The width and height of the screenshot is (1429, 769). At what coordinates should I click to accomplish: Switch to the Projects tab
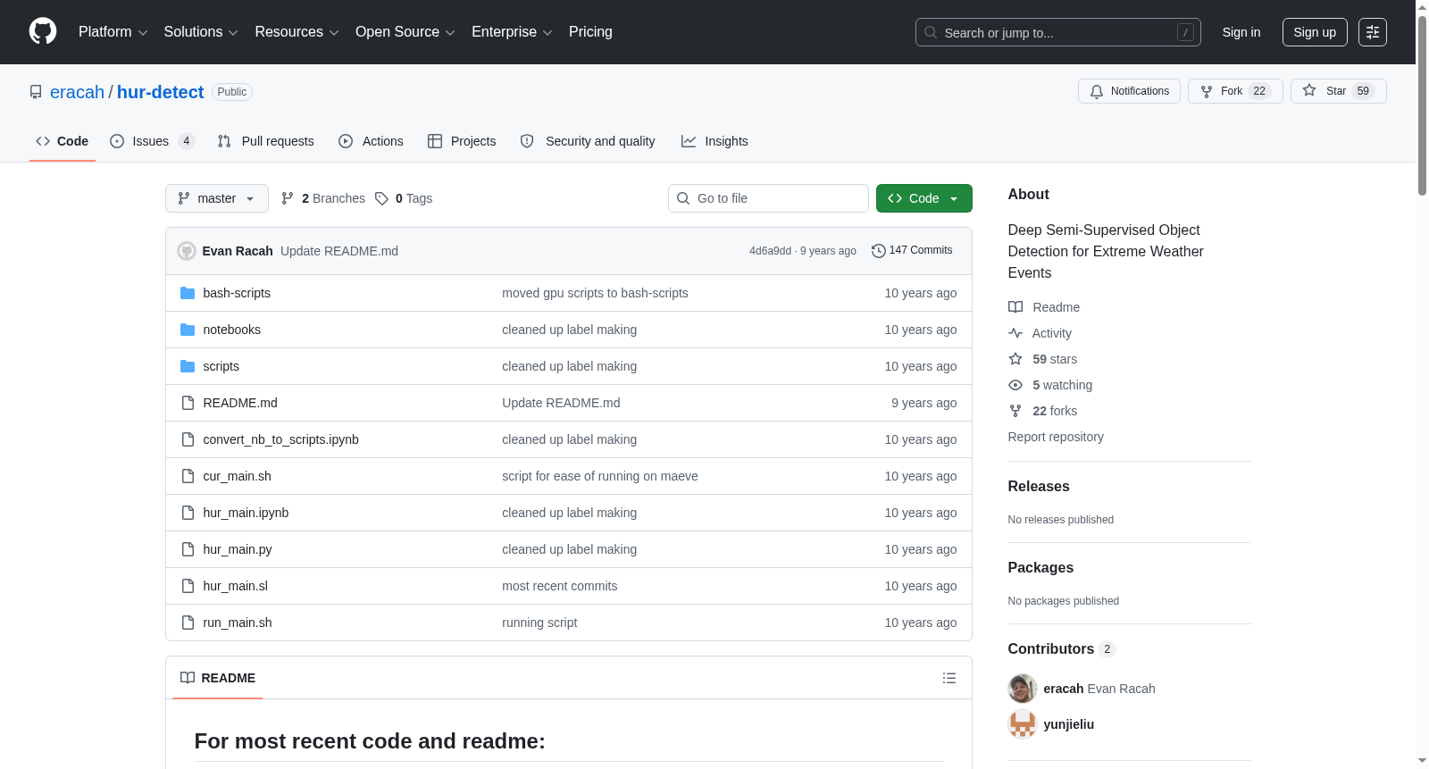[x=462, y=141]
